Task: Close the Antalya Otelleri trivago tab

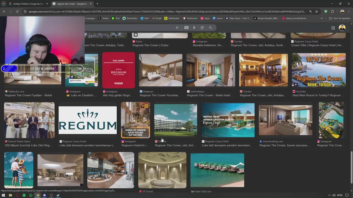Action: (x=47, y=4)
